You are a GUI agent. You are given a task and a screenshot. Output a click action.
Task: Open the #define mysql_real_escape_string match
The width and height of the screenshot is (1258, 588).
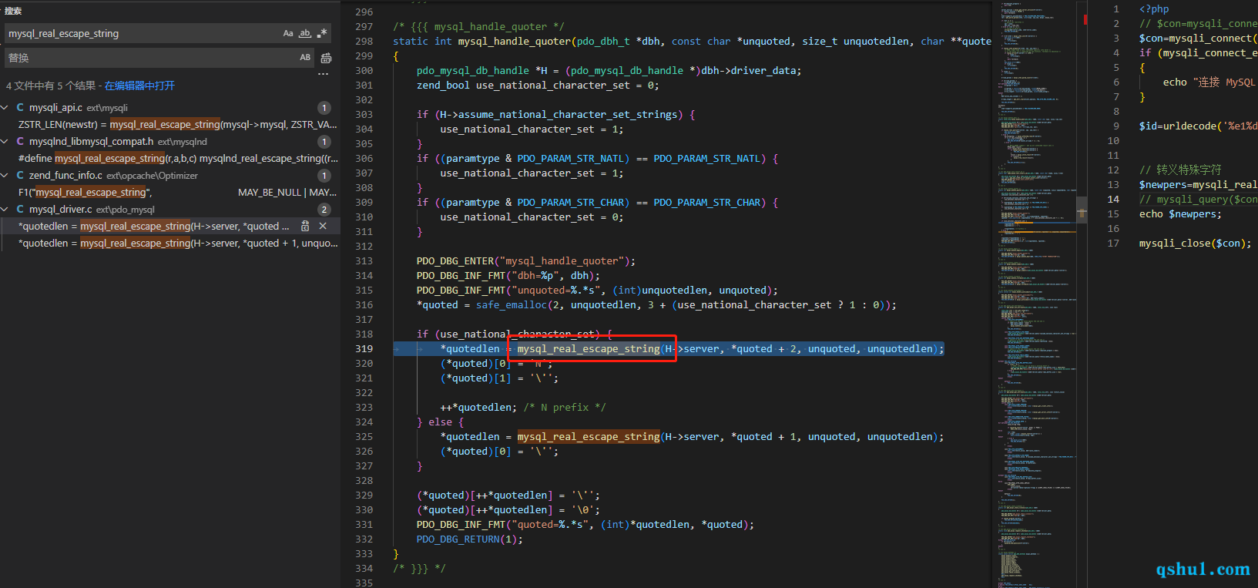177,159
